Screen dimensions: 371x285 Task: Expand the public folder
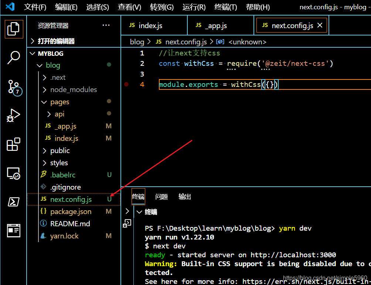point(44,151)
